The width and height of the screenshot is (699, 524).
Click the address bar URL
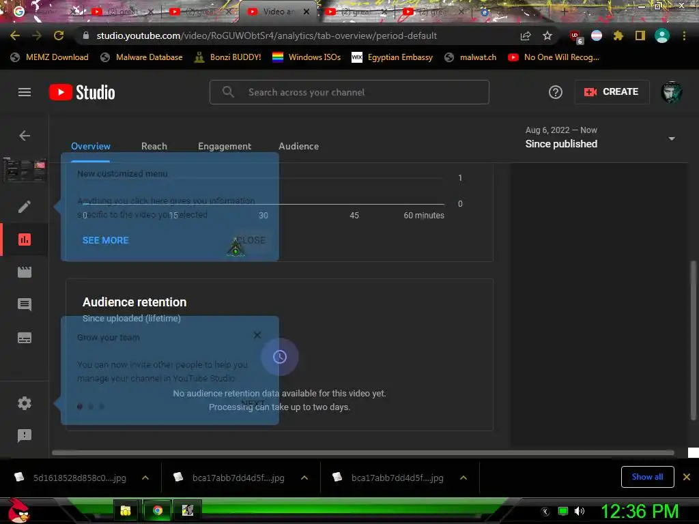(x=267, y=35)
